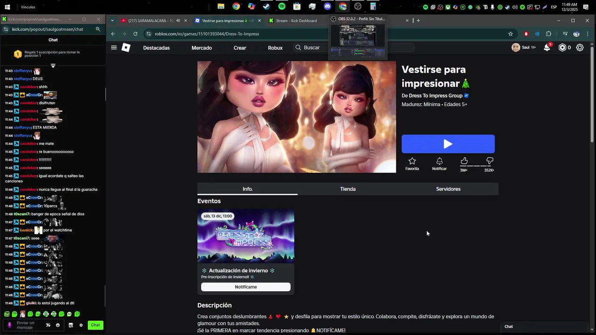The height and width of the screenshot is (335, 596).
Task: Like the game with thumbs up icon
Action: 464,161
